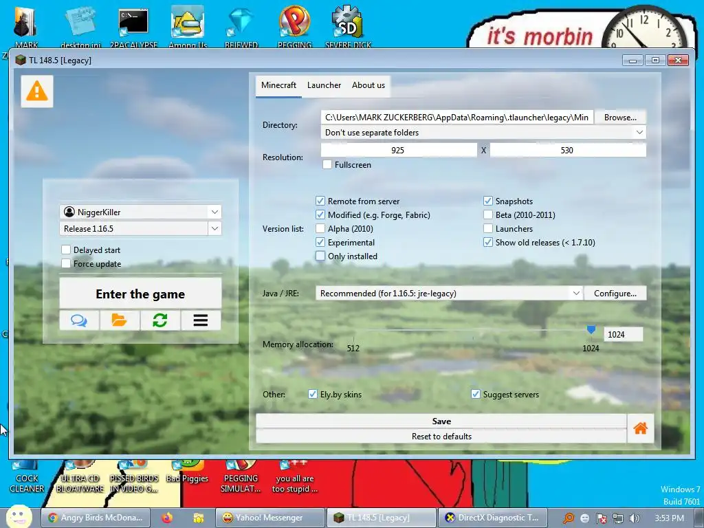Open the About us tab
This screenshot has height=528, width=704.
[x=368, y=85]
